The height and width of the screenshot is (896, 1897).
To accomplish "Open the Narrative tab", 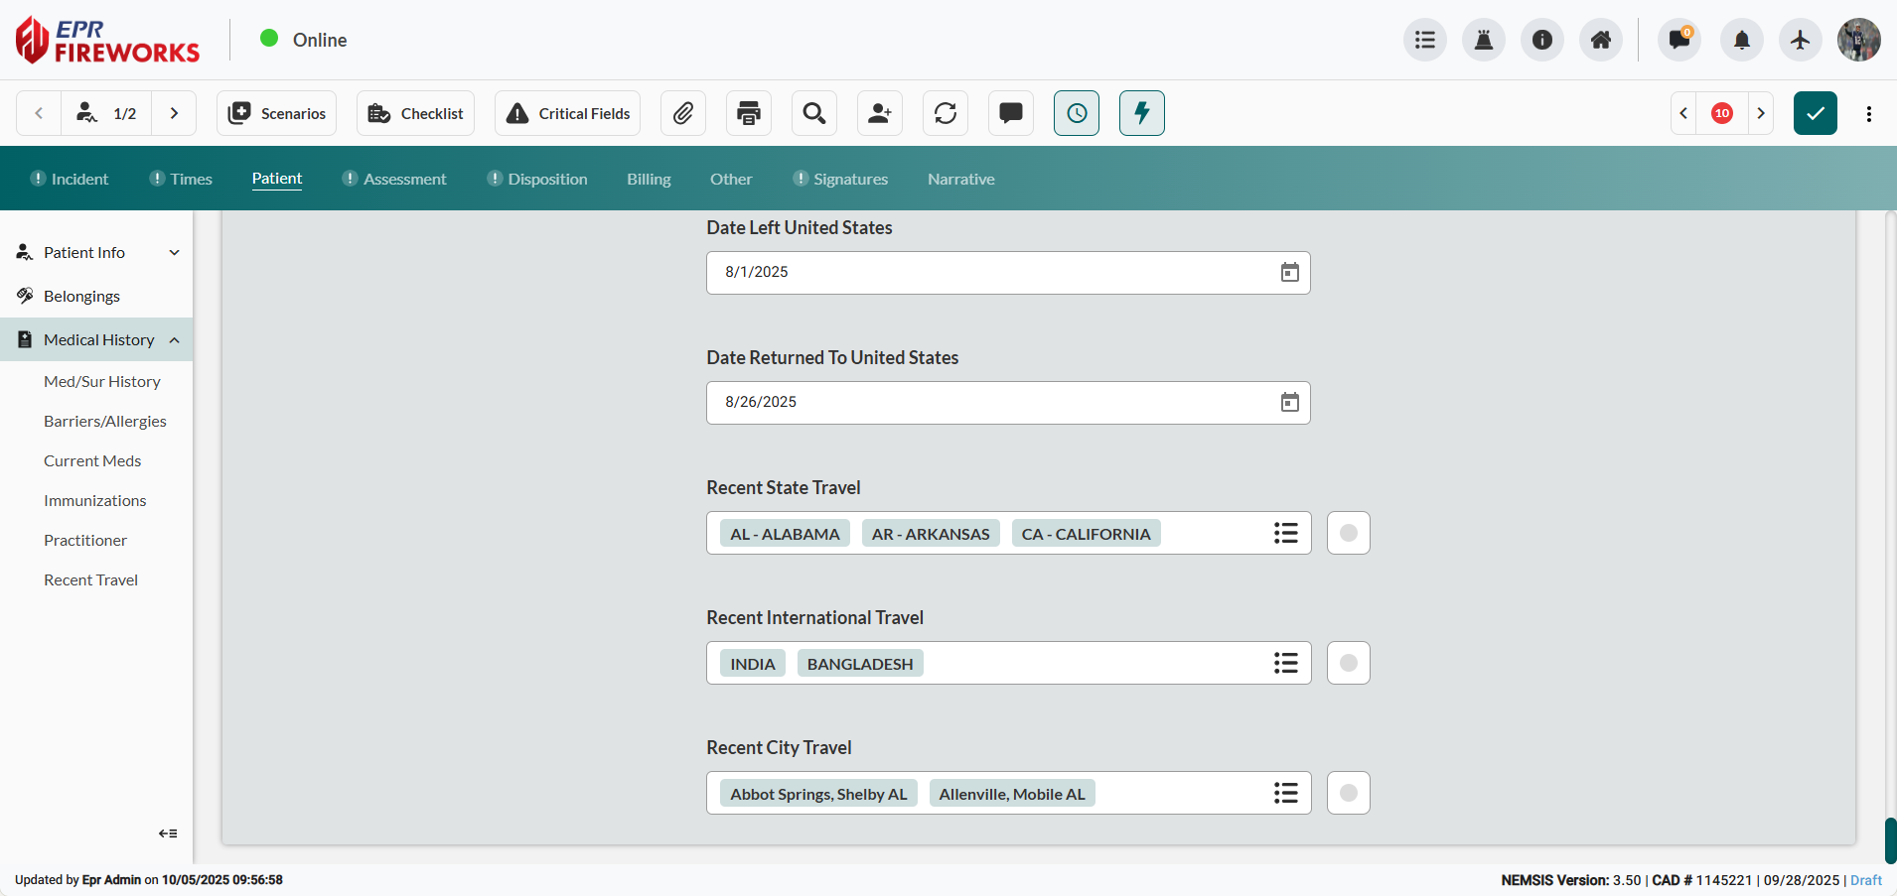I will 960,179.
